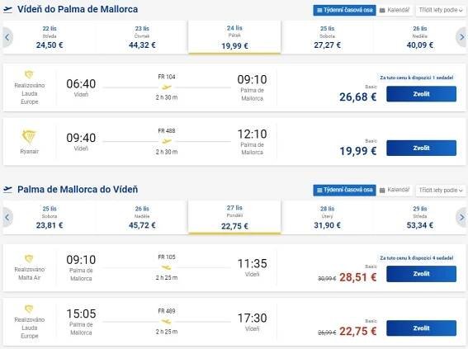
Task: Choose the 09:40 Ryanair flight for 19,99 €
Action: point(421,148)
